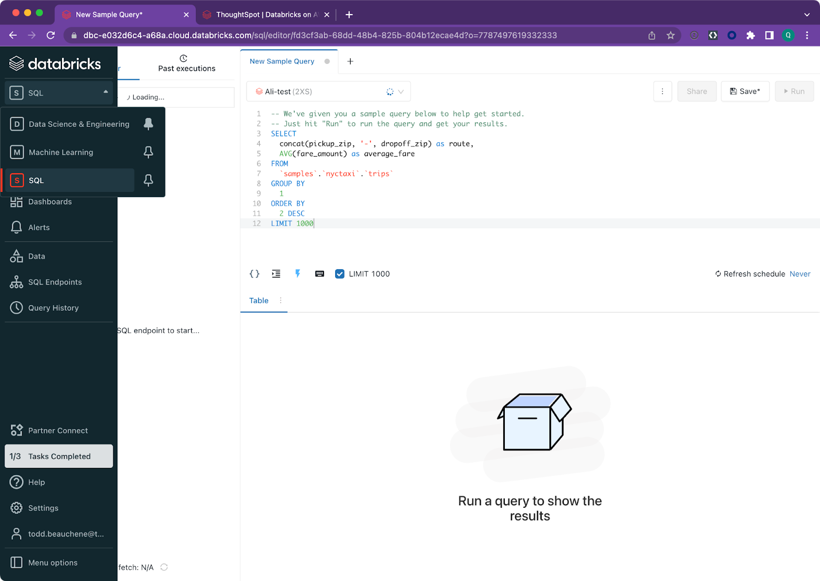
Task: Pin the Machine Learning persona
Action: pyautogui.click(x=148, y=152)
